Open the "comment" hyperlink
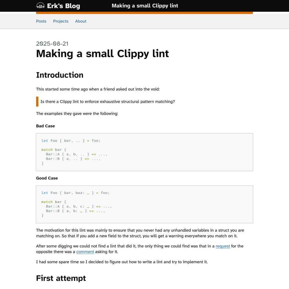 pos(85,252)
